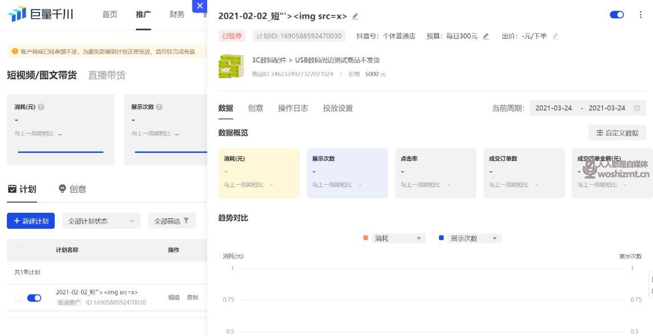Screen dimensions: 653x336
Task: Check the select-all checkbox in table header
Action: (x=18, y=250)
